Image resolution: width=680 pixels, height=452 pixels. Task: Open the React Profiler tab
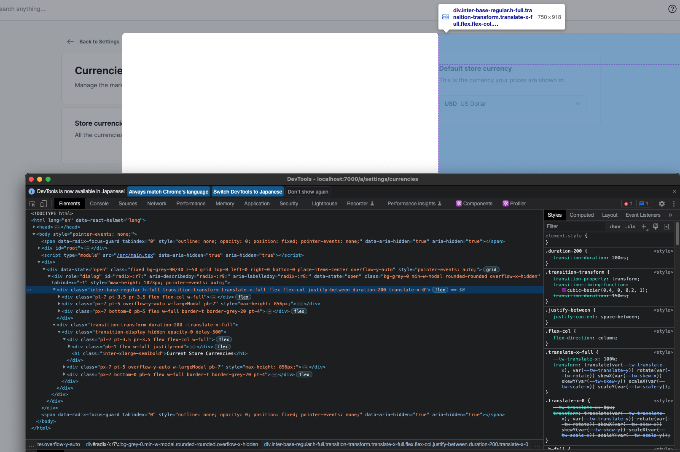click(514, 204)
